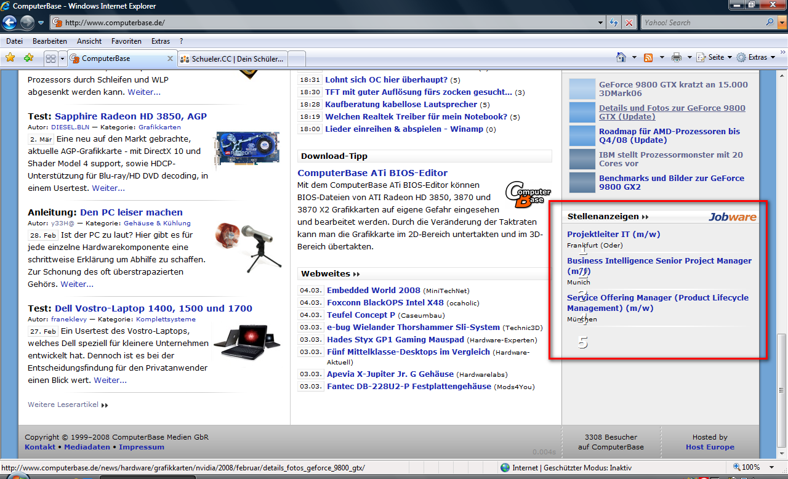The height and width of the screenshot is (479, 788).
Task: Click the Host Europe link
Action: [x=710, y=447]
